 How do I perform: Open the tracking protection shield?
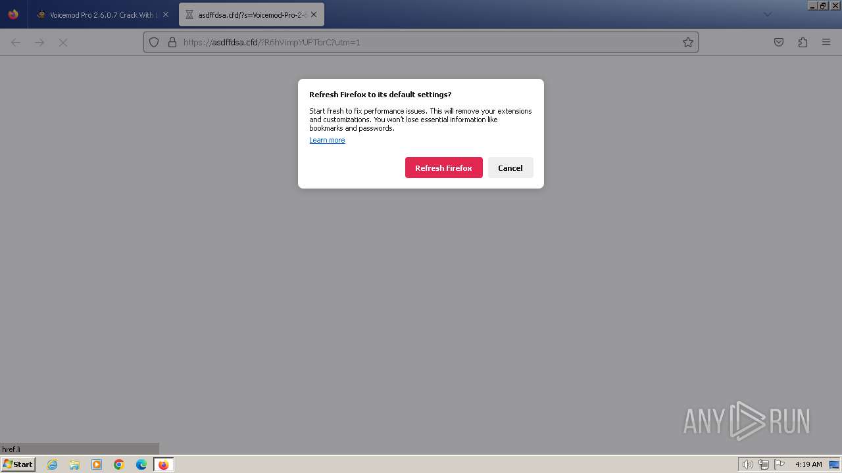click(154, 42)
